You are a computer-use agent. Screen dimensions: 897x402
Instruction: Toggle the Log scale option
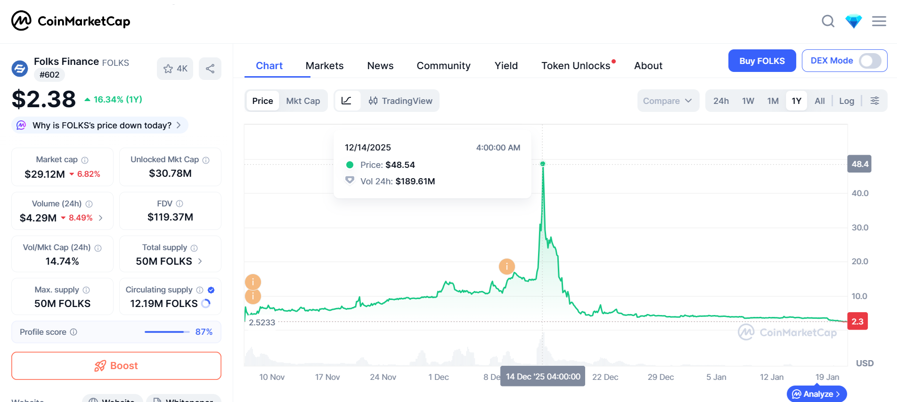pyautogui.click(x=846, y=101)
